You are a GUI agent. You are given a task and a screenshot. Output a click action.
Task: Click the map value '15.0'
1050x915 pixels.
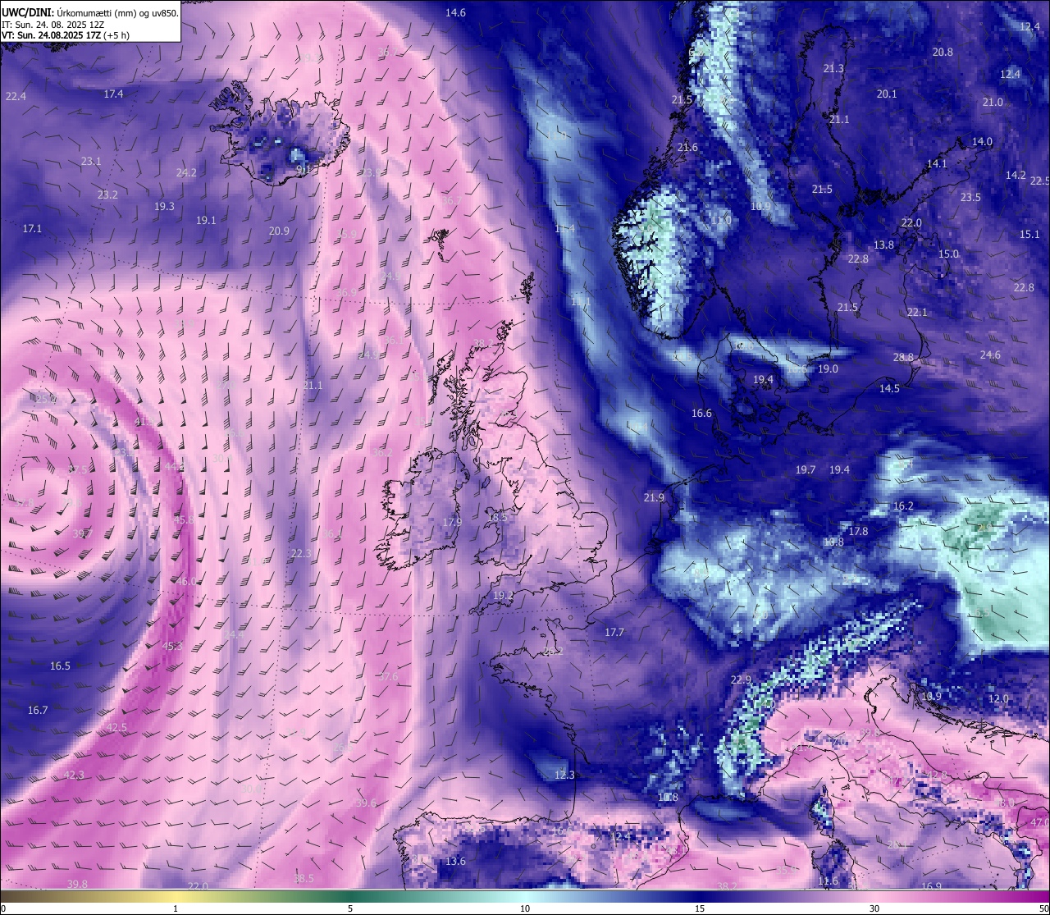948,254
